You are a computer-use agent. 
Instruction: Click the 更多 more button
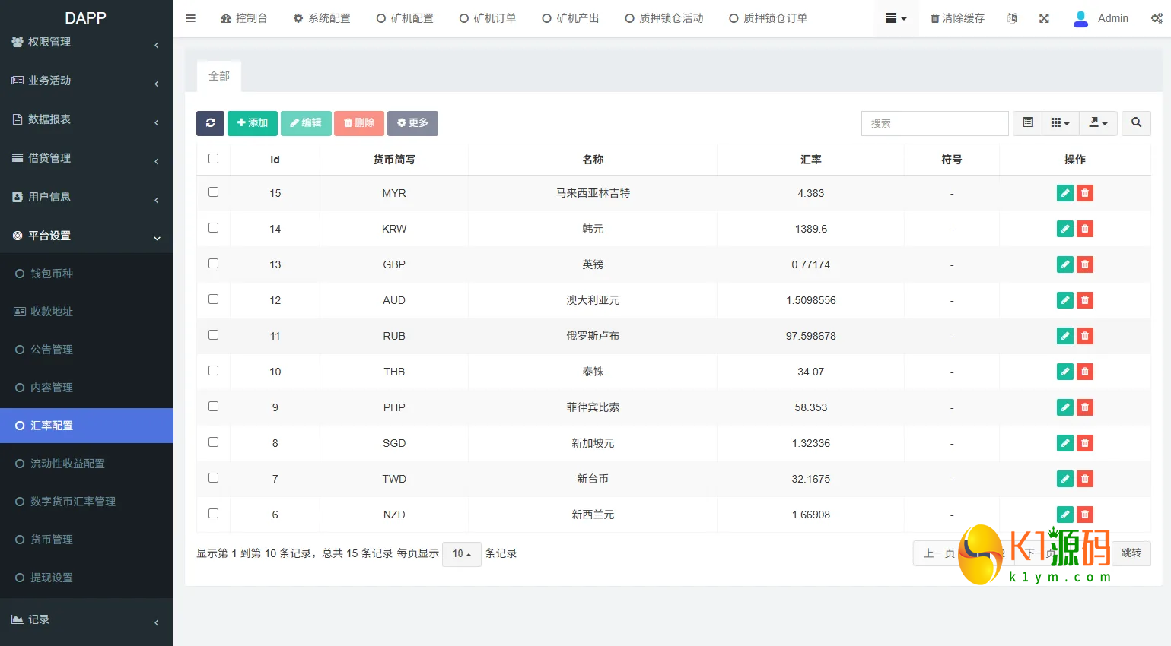tap(412, 123)
